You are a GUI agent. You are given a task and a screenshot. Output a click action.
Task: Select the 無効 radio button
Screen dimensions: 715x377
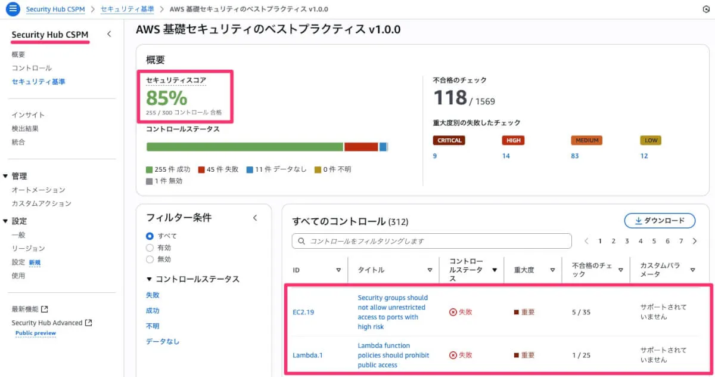[150, 259]
